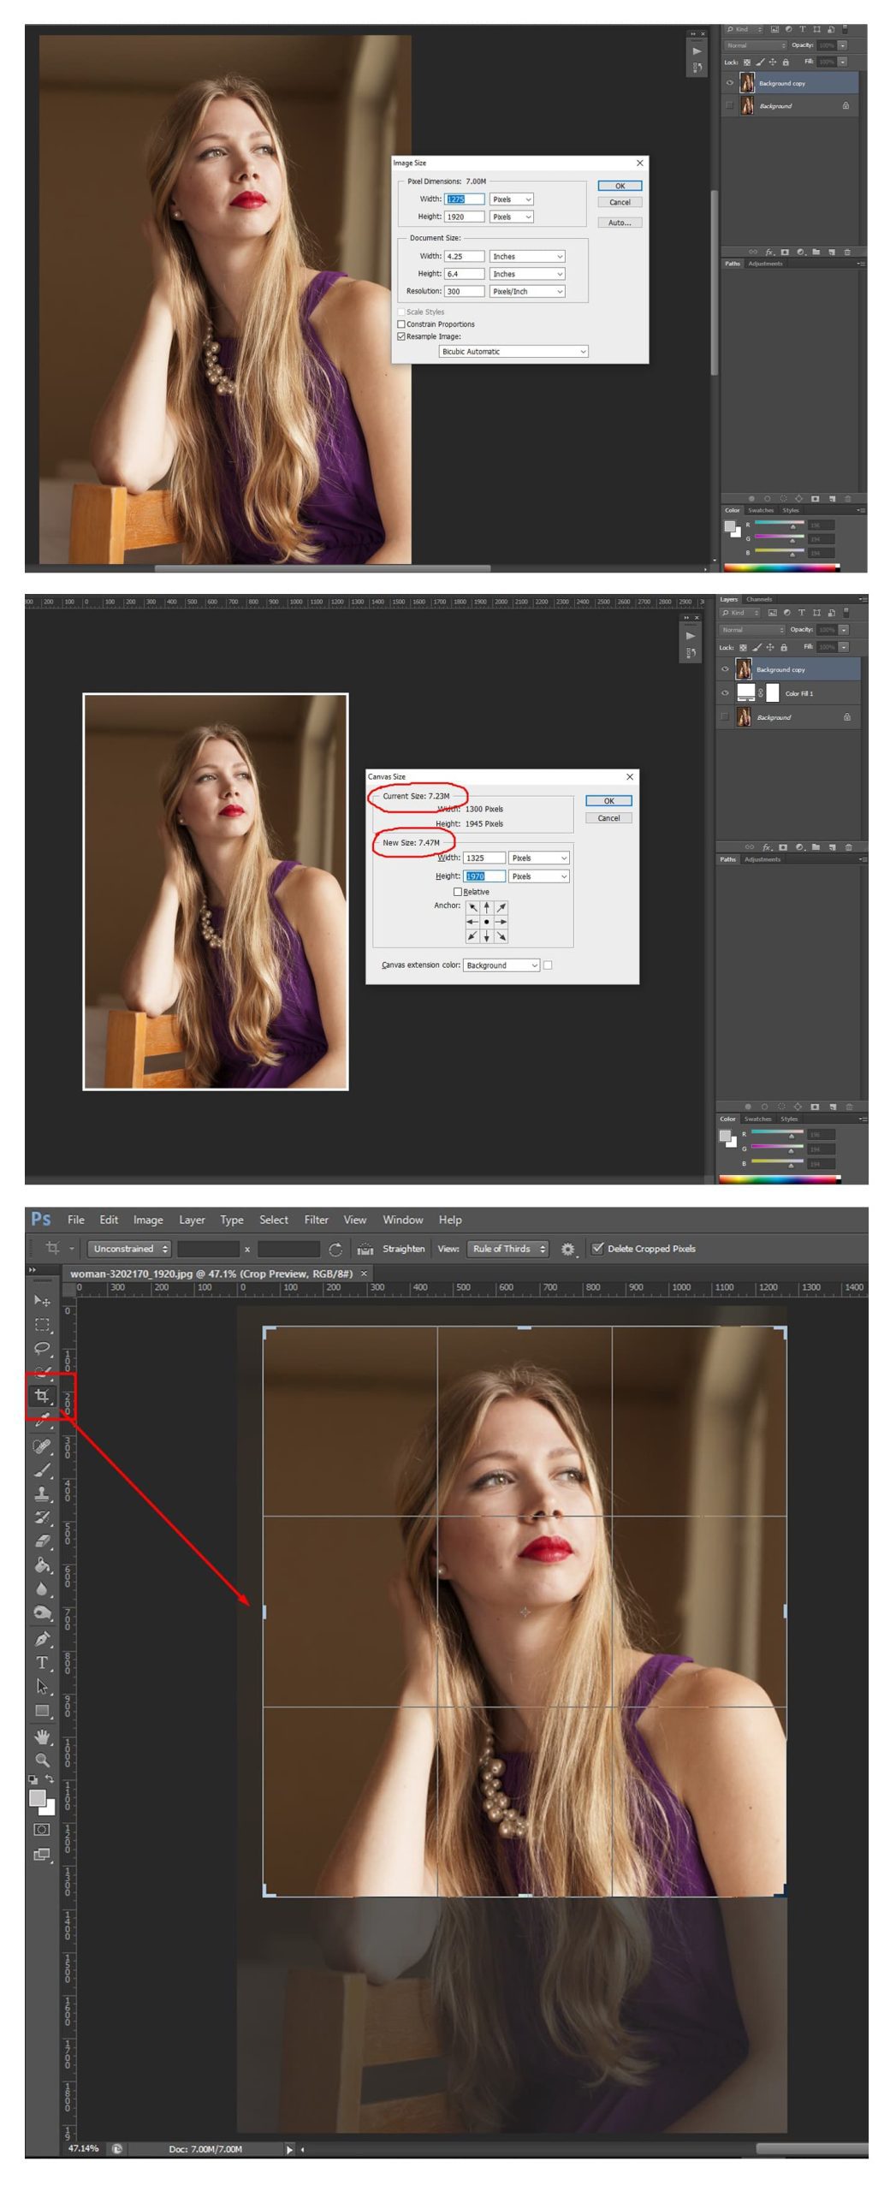Activate the Hand tool
896x2191 pixels.
point(41,1736)
